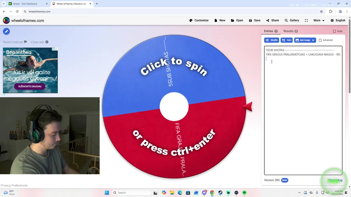Enable the Advanced checkbox
The width and height of the screenshot is (351, 197).
click(320, 40)
